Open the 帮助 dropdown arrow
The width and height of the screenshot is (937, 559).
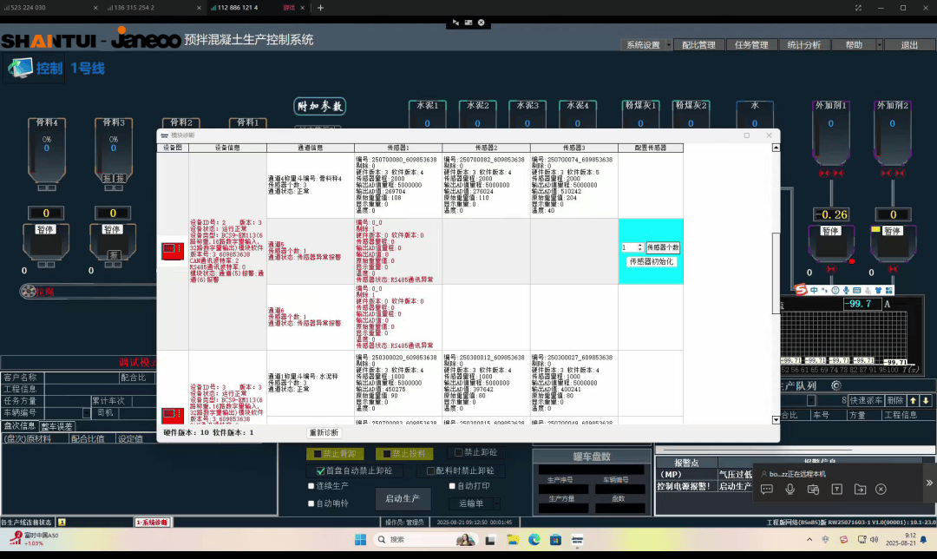coord(879,45)
